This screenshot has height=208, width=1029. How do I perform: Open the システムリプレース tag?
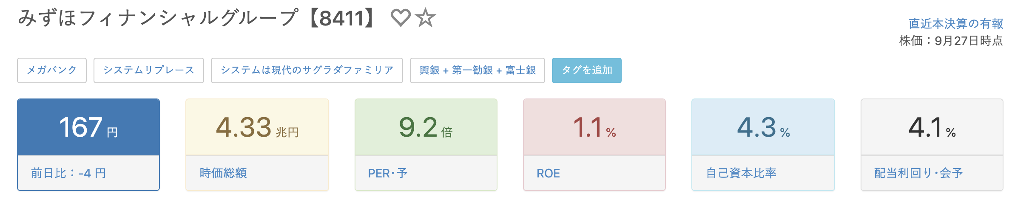(x=149, y=70)
